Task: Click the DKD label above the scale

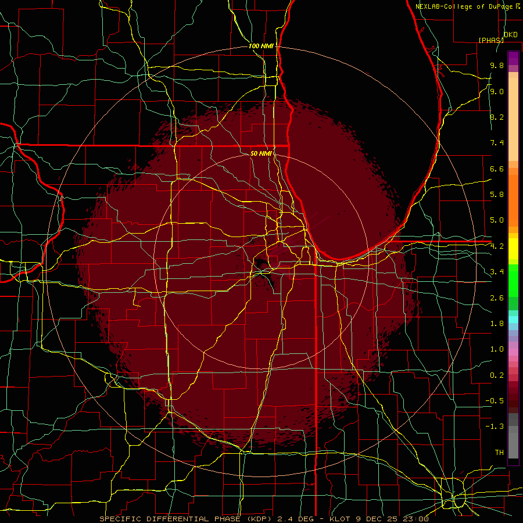Action: click(x=511, y=35)
